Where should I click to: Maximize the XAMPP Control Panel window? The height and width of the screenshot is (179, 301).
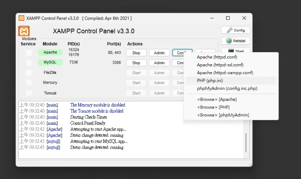tap(228, 18)
